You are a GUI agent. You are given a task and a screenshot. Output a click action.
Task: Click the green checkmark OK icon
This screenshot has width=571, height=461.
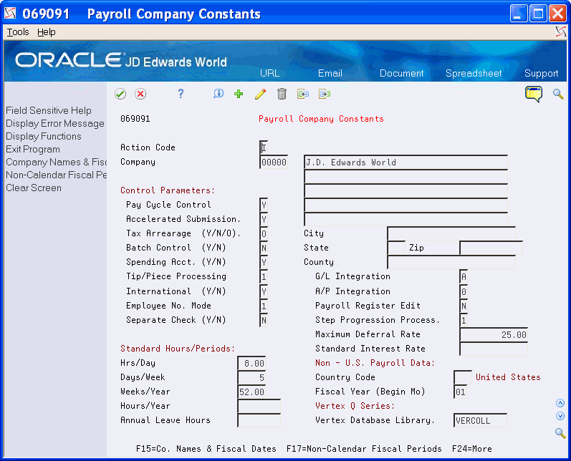click(x=120, y=94)
